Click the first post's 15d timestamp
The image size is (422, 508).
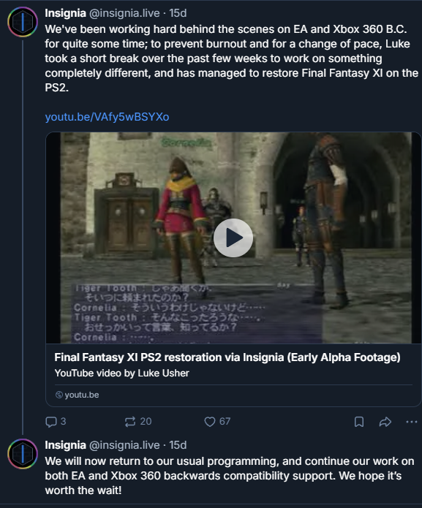click(x=178, y=13)
